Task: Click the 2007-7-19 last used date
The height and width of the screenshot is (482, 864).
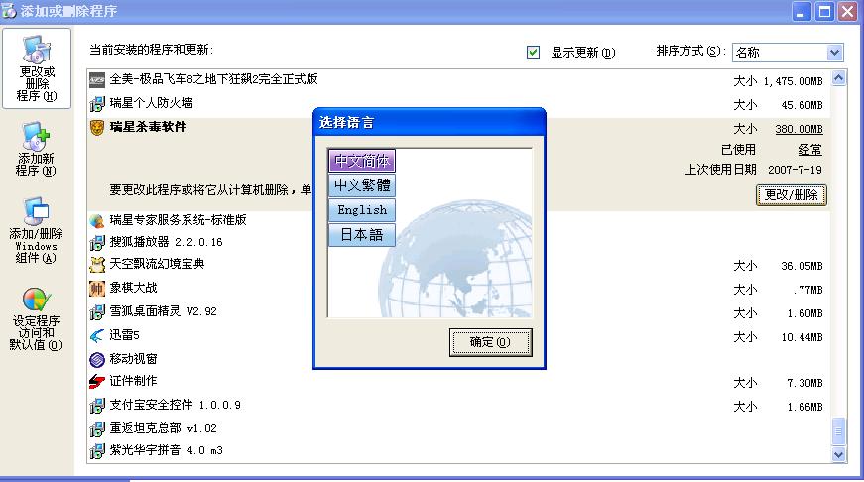Action: pyautogui.click(x=795, y=170)
